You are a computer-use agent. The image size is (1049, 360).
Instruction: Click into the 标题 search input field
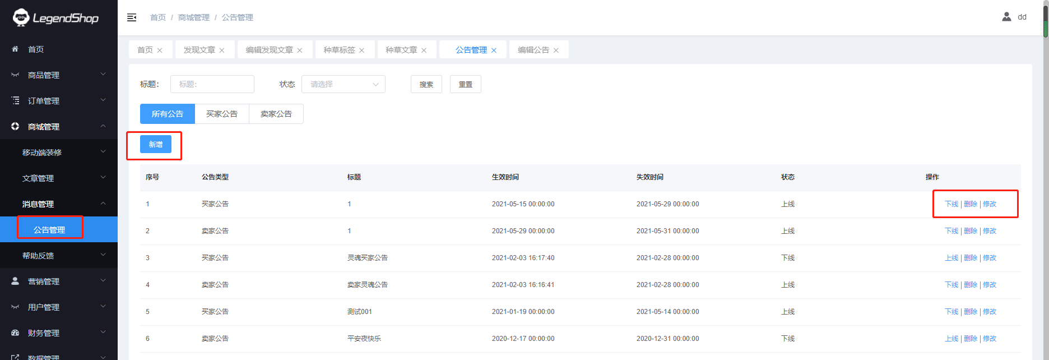[212, 84]
